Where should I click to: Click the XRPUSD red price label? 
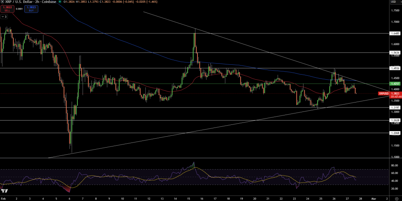[384, 94]
